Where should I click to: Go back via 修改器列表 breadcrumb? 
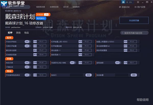click(x=9, y=11)
